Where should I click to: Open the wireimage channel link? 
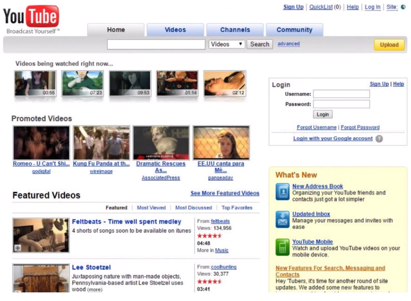click(x=101, y=171)
